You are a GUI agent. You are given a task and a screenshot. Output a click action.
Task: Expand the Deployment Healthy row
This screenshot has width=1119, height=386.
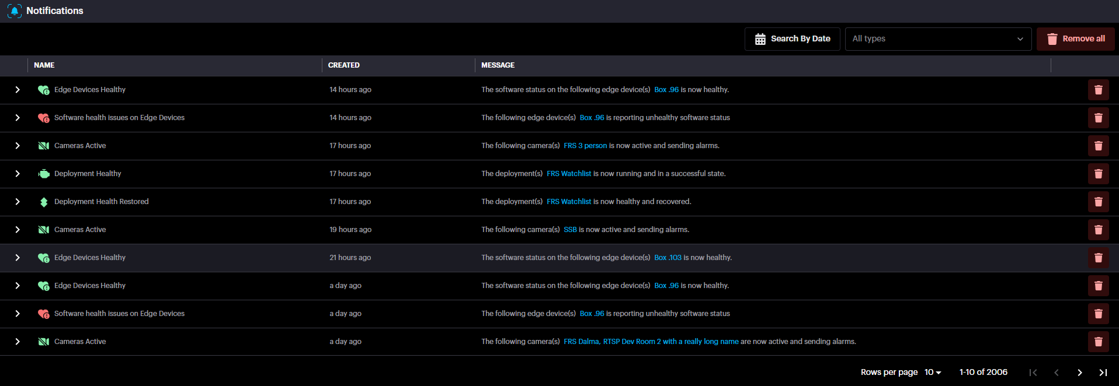pyautogui.click(x=18, y=174)
